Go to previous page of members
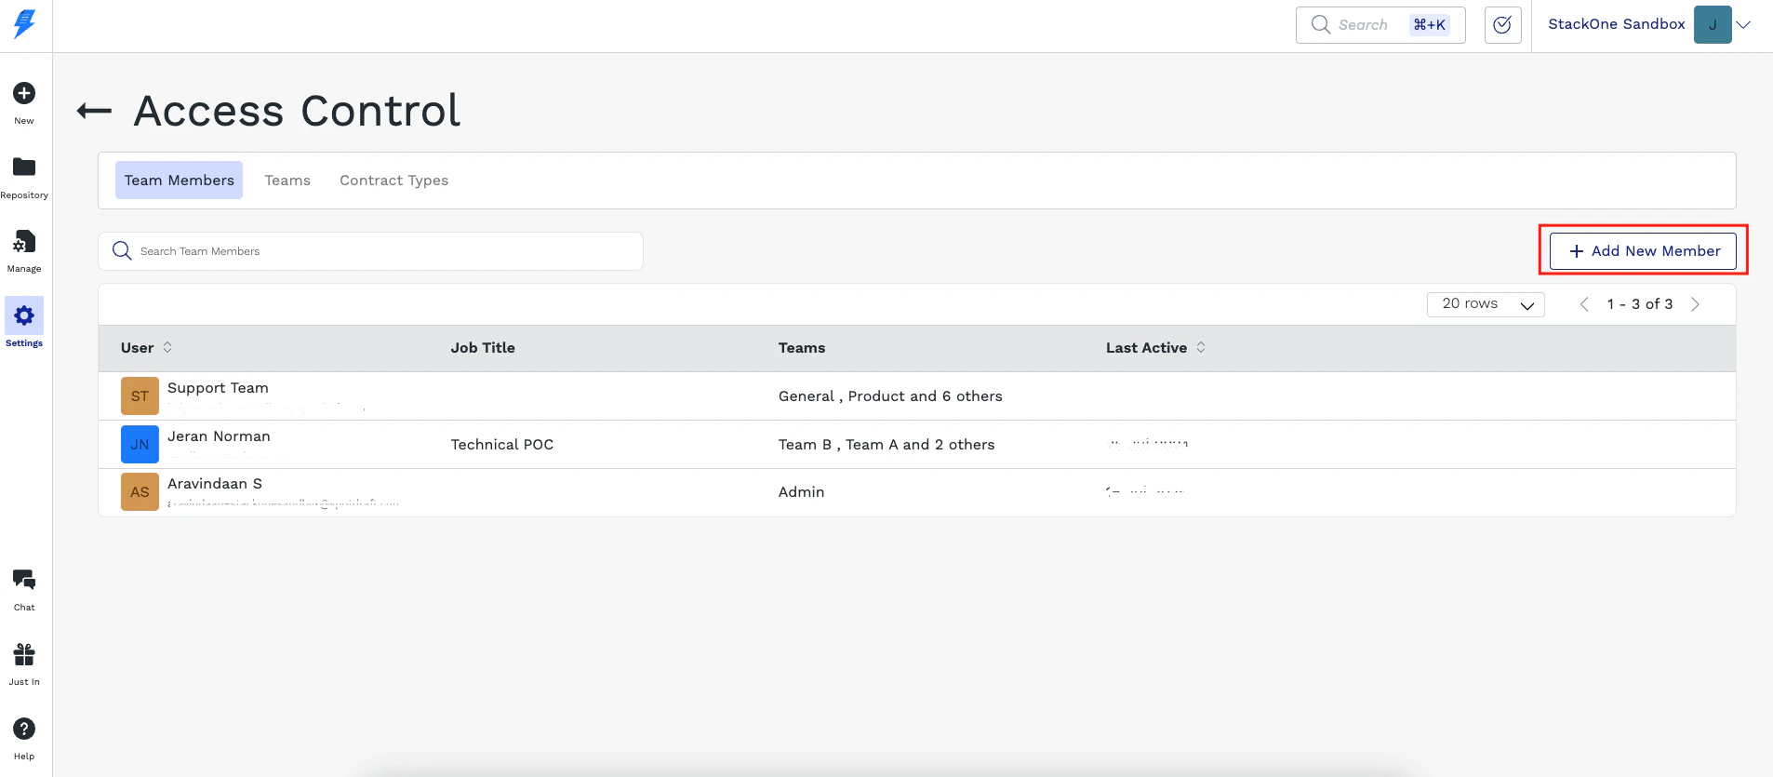1773x777 pixels. (1584, 304)
